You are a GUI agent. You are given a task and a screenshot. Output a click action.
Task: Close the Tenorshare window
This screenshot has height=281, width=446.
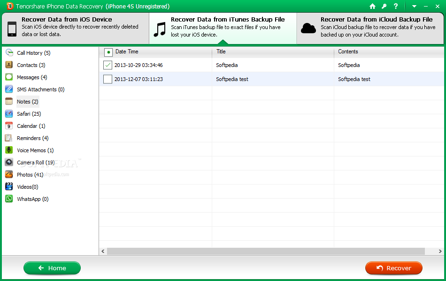click(x=438, y=6)
